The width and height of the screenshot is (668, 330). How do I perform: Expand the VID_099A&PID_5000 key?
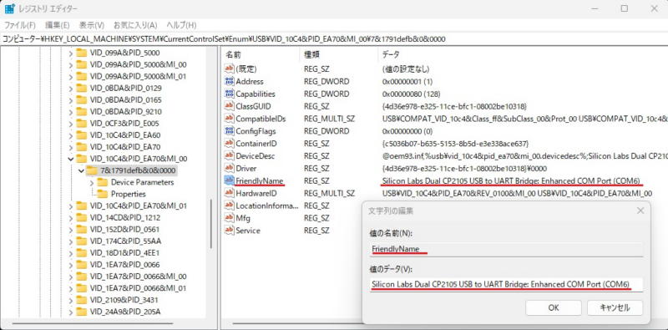71,53
